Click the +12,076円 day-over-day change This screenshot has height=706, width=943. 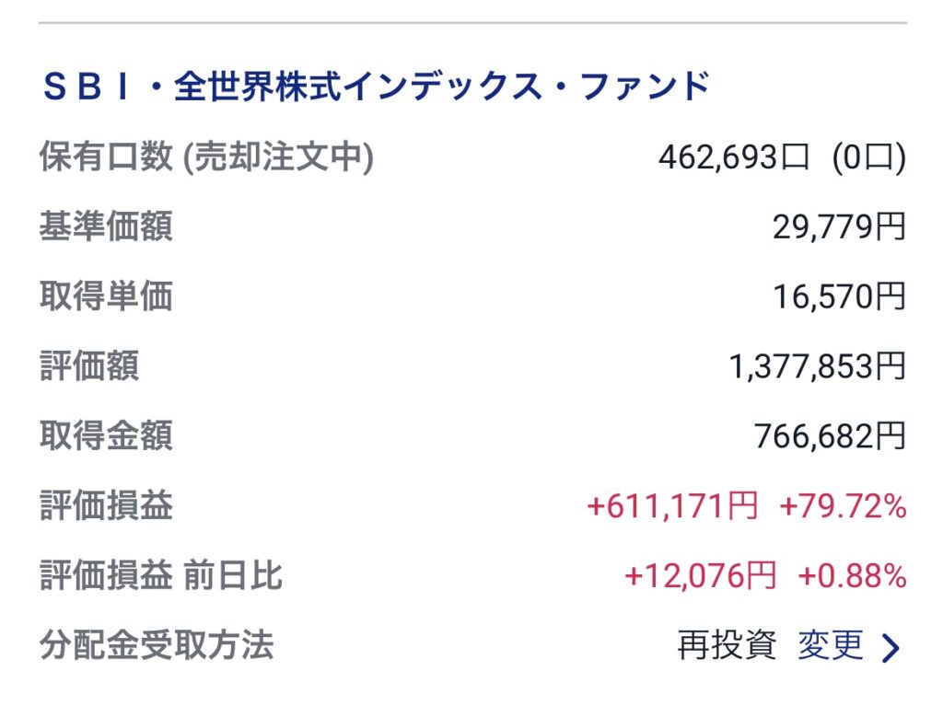(700, 576)
